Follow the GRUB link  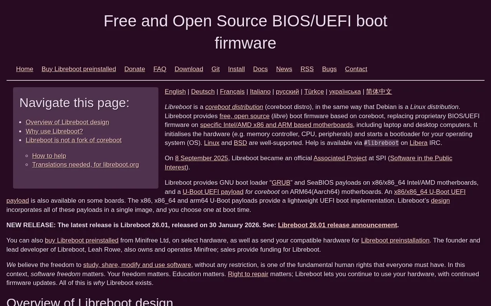(281, 182)
